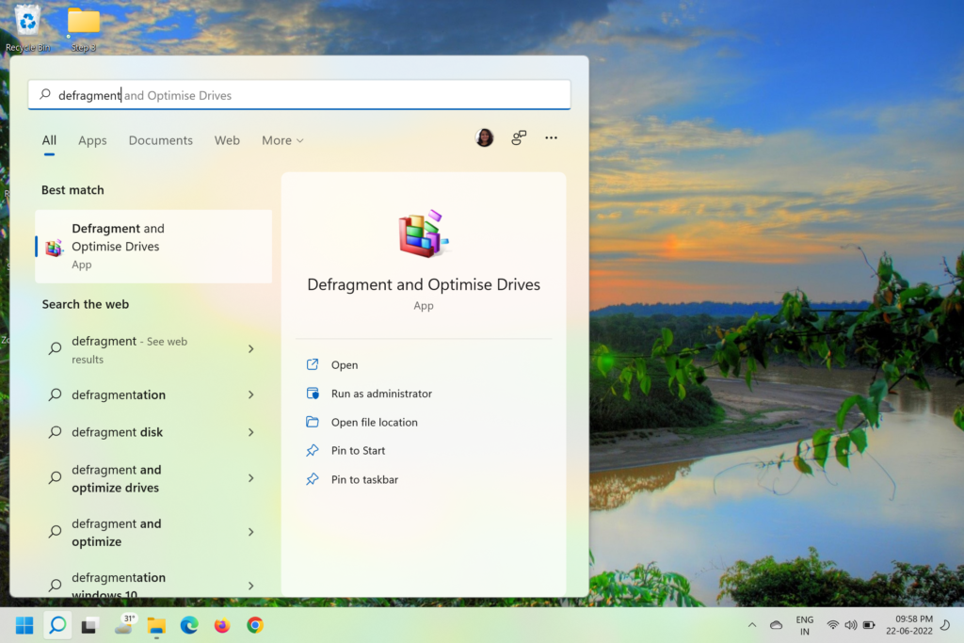Switch to the Documents filter tab
Screen dimensions: 964x643
(x=161, y=140)
